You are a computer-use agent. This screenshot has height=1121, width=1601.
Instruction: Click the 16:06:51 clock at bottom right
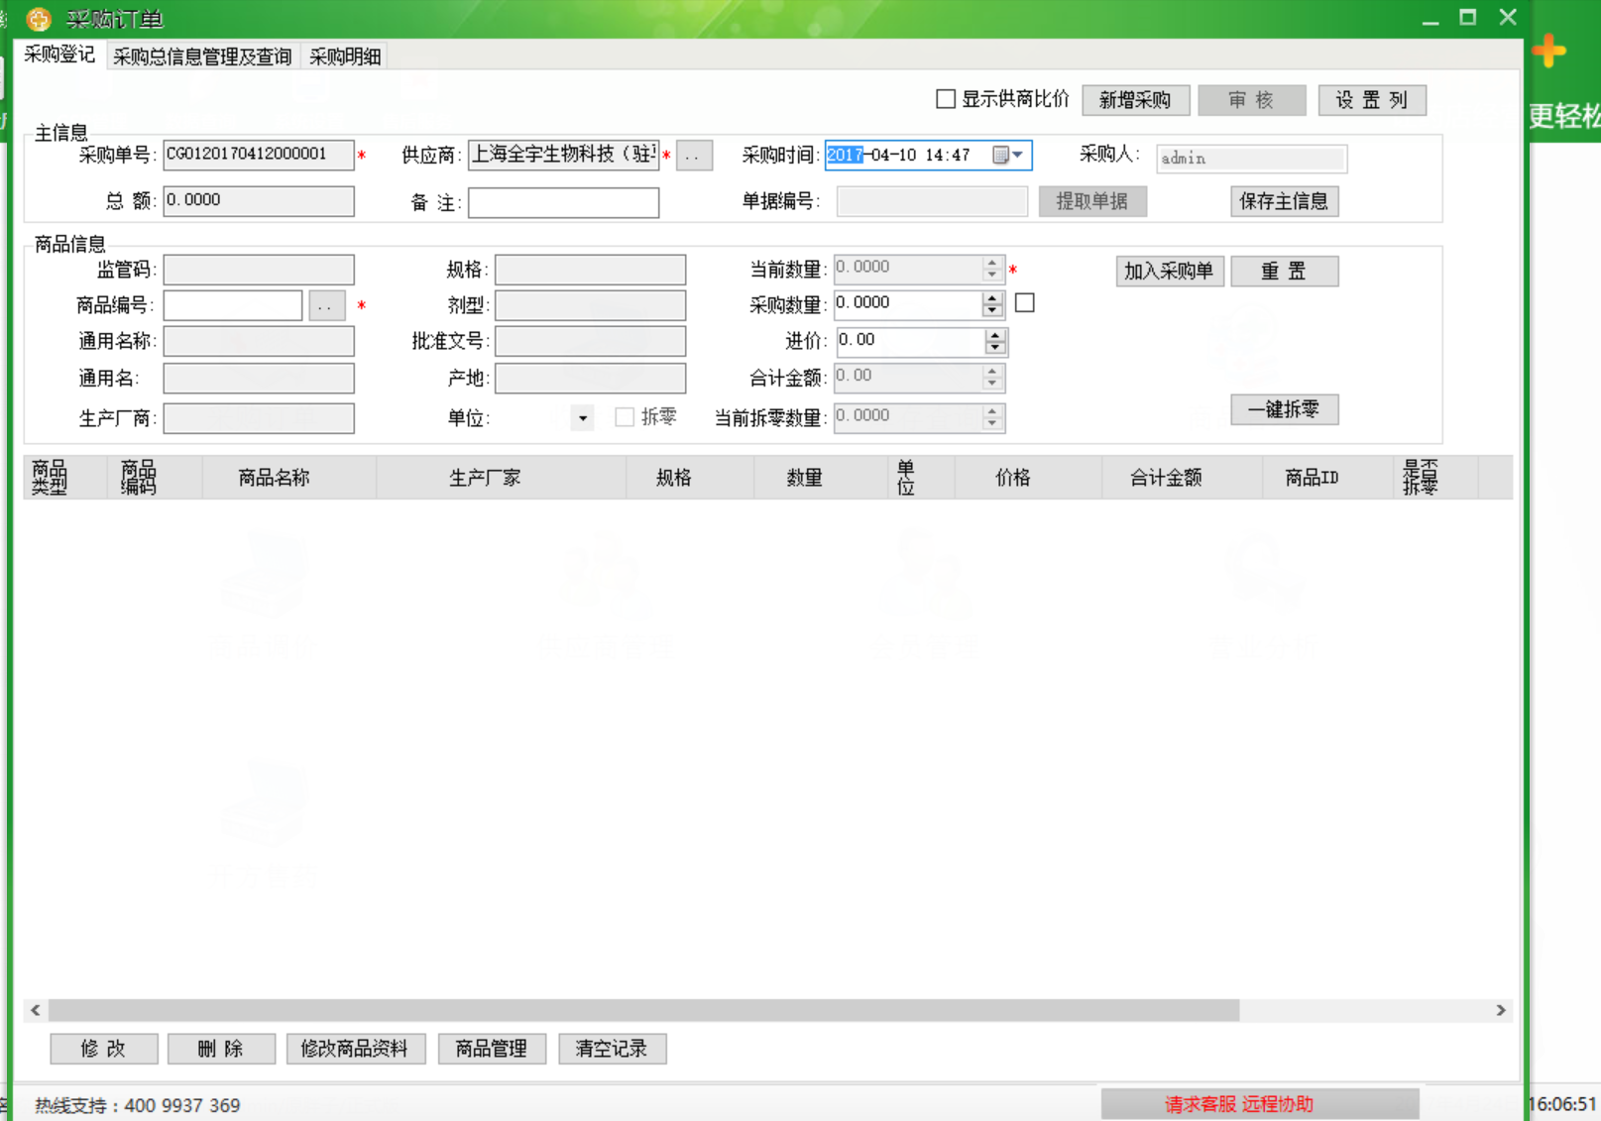[x=1562, y=1104]
